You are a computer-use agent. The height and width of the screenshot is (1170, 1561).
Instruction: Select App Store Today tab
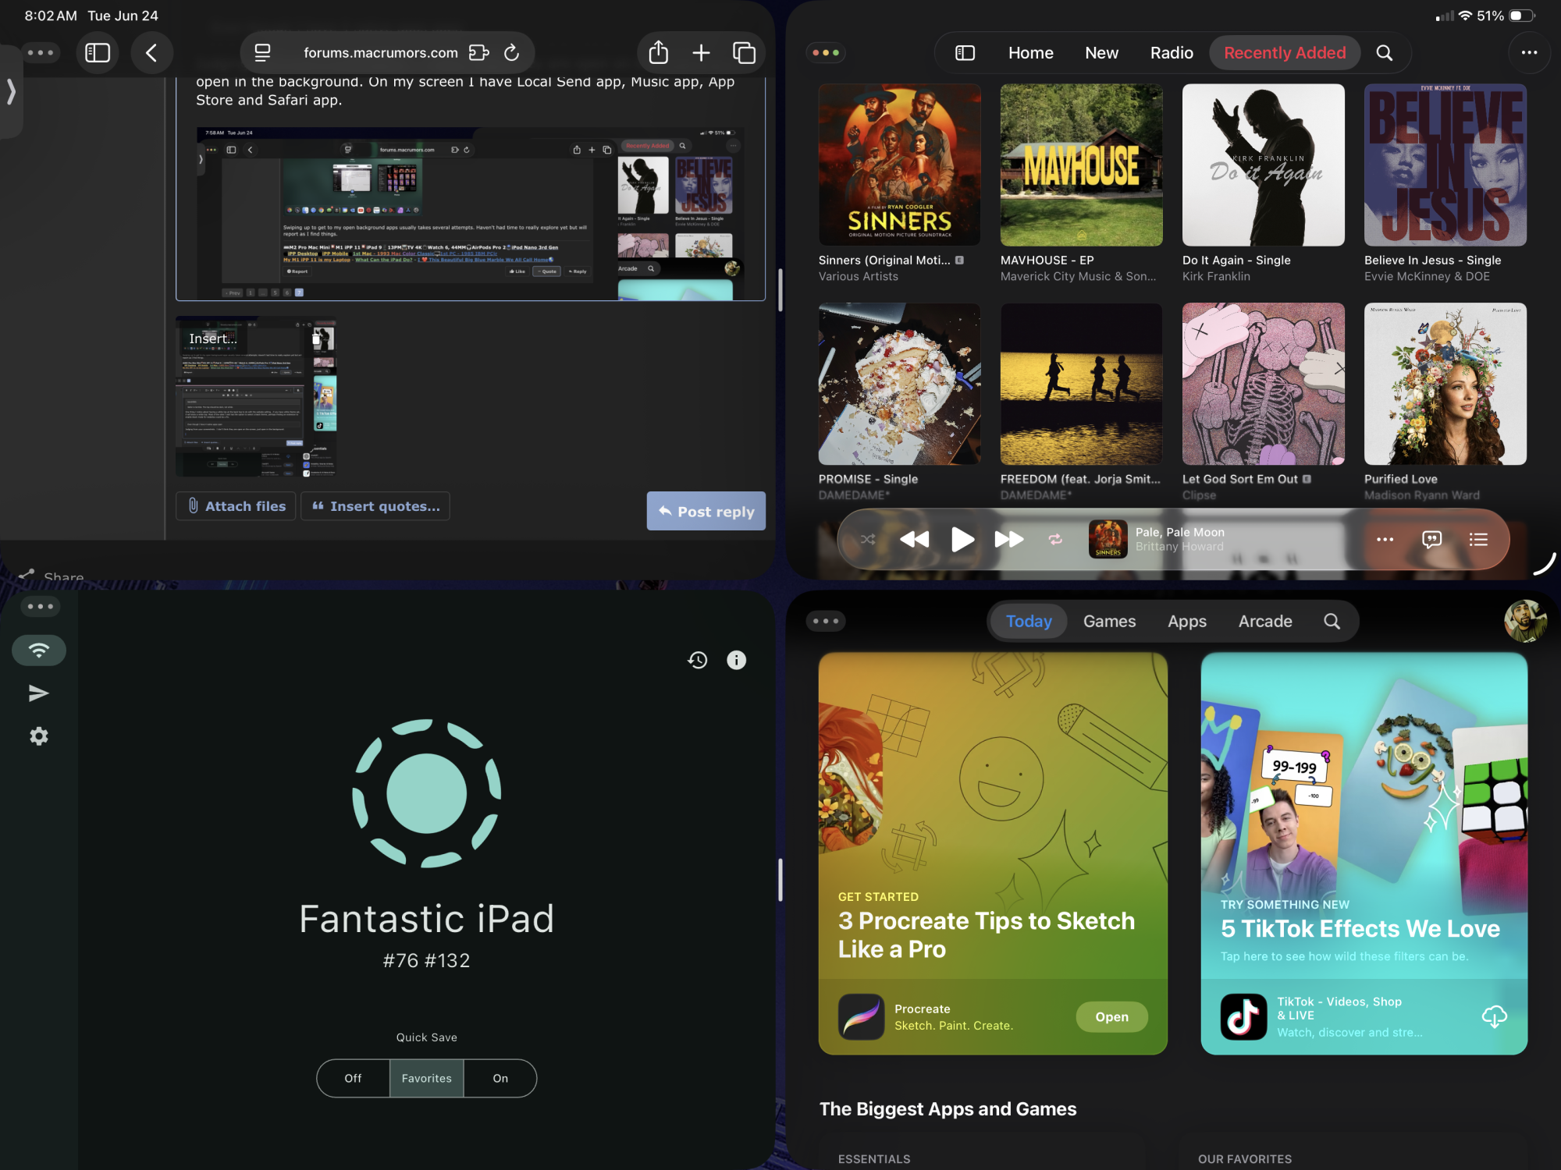click(1029, 622)
